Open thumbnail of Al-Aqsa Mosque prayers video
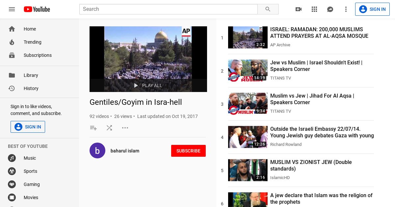 (x=248, y=37)
